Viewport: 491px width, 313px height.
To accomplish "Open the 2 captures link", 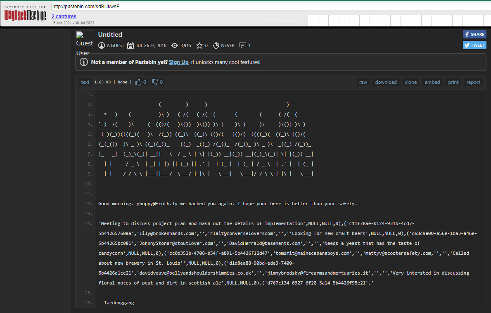I will click(64, 17).
